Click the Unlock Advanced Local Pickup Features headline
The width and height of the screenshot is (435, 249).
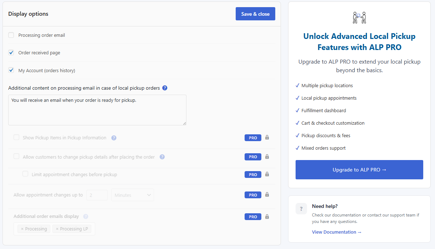tap(359, 42)
